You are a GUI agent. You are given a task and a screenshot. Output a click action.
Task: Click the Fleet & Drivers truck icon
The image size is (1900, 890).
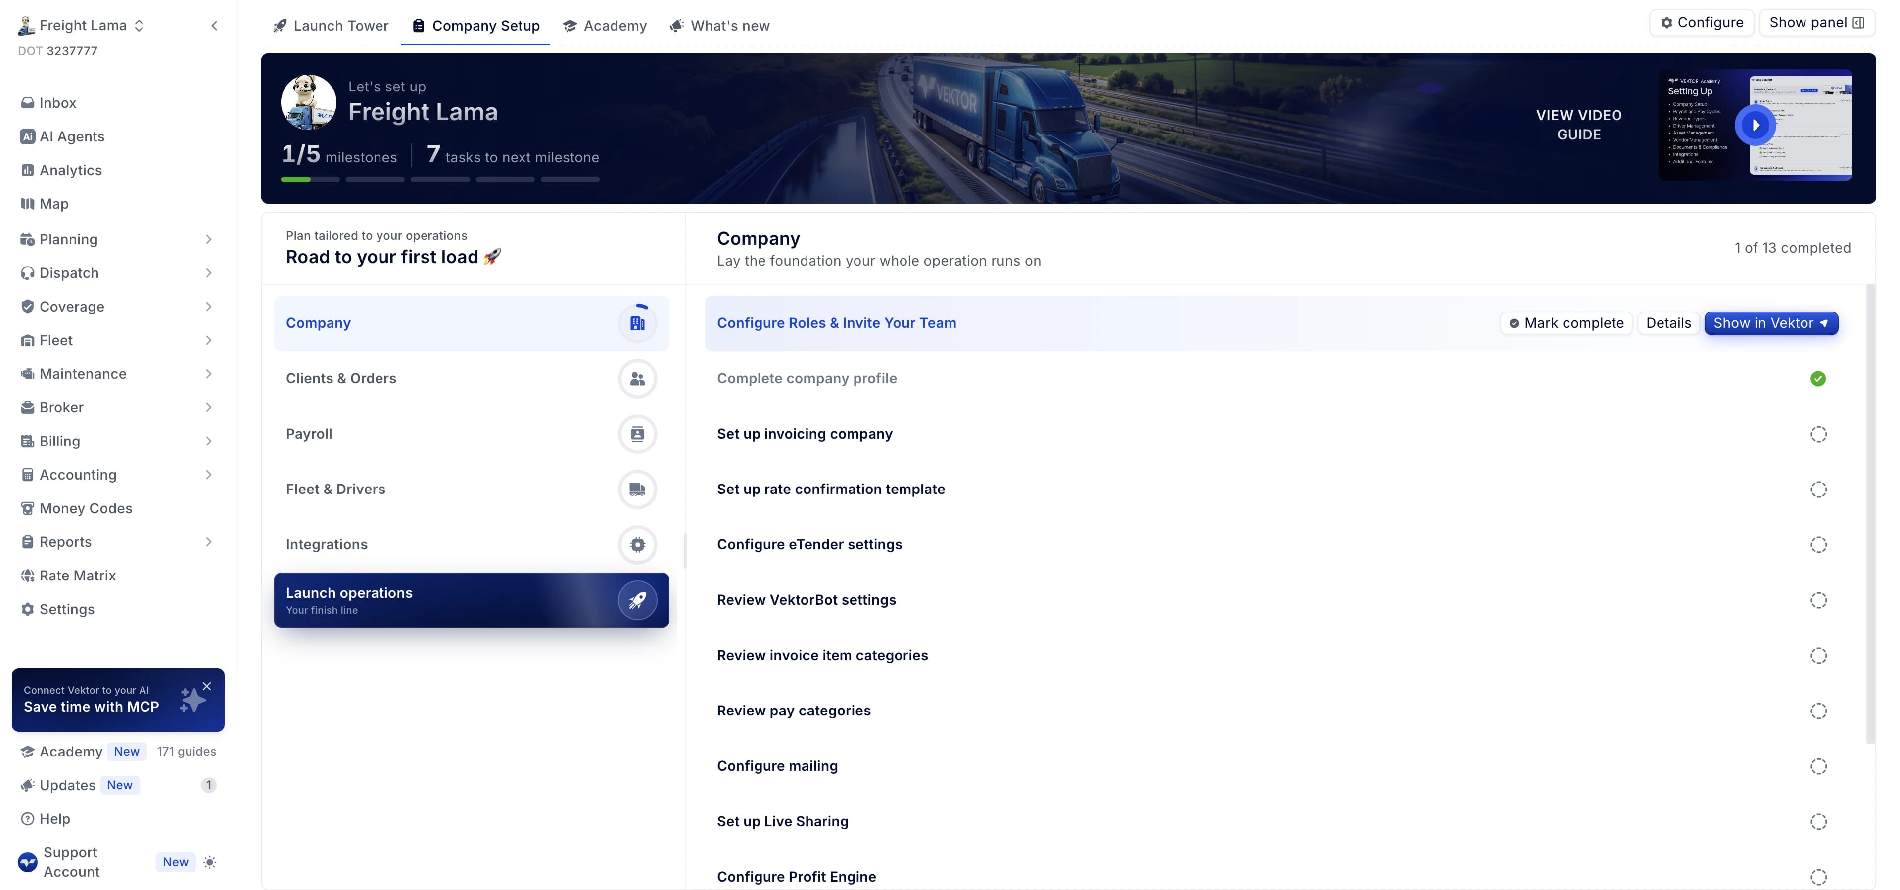coord(637,489)
